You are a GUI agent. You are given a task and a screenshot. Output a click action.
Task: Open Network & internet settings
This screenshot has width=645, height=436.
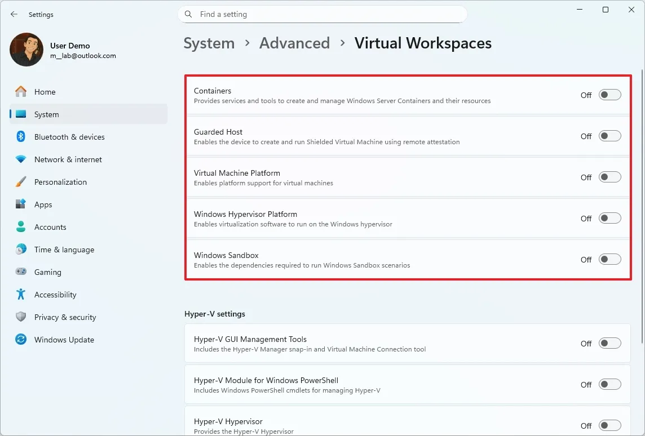pyautogui.click(x=68, y=159)
